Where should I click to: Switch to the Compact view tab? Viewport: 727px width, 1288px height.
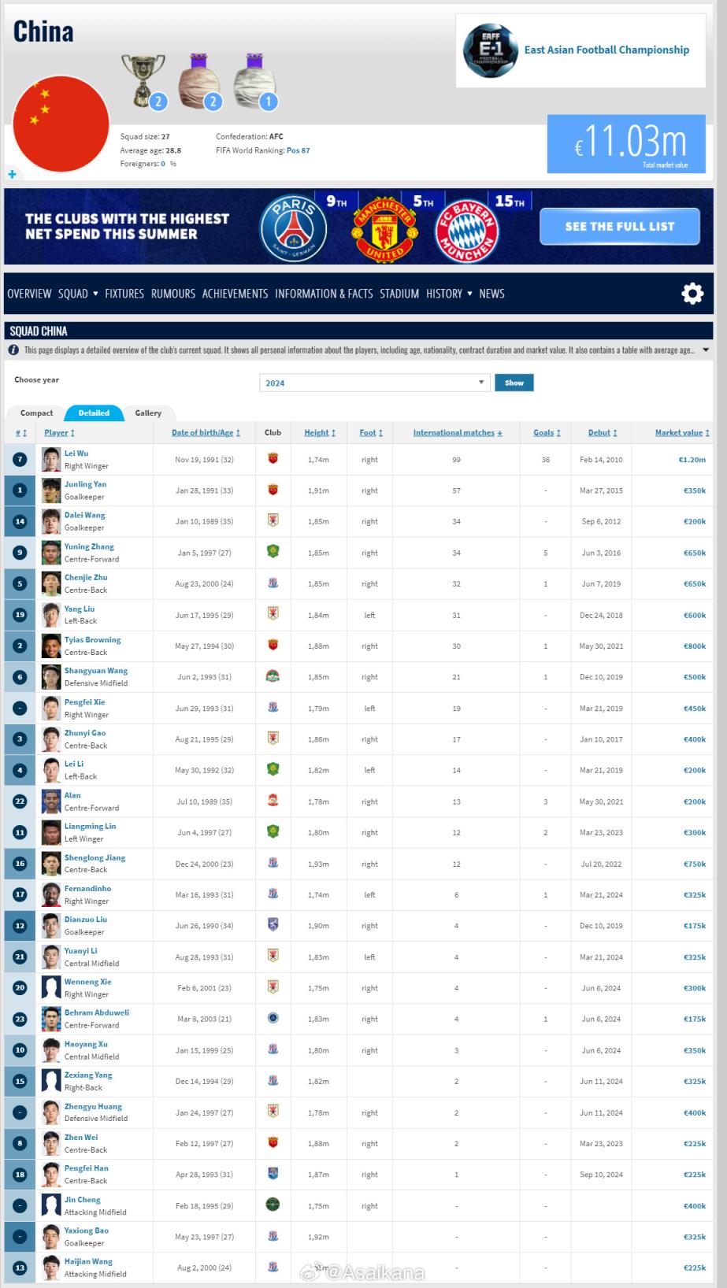(36, 413)
